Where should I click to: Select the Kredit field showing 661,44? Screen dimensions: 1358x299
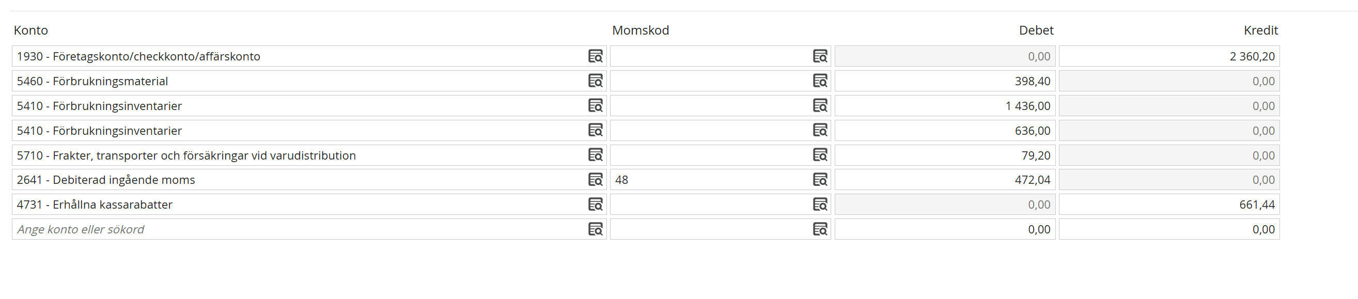[1169, 204]
